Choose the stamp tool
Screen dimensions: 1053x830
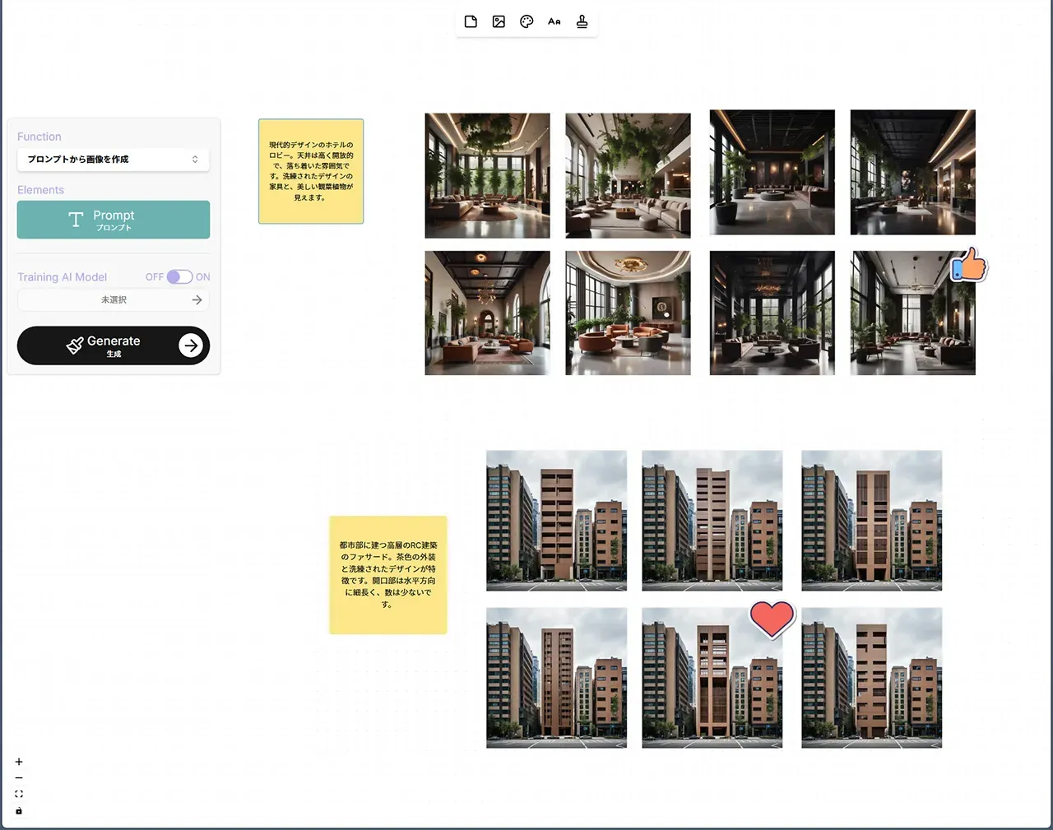[582, 22]
